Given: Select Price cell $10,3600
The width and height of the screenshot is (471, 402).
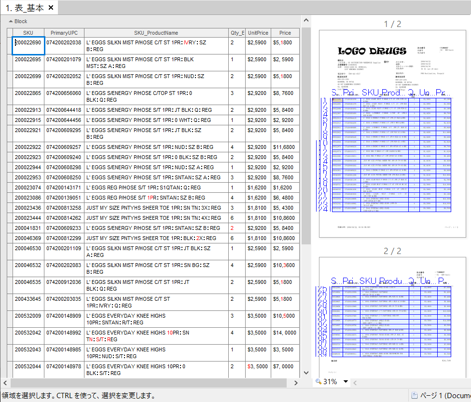Looking at the screenshot, I should 285,268.
